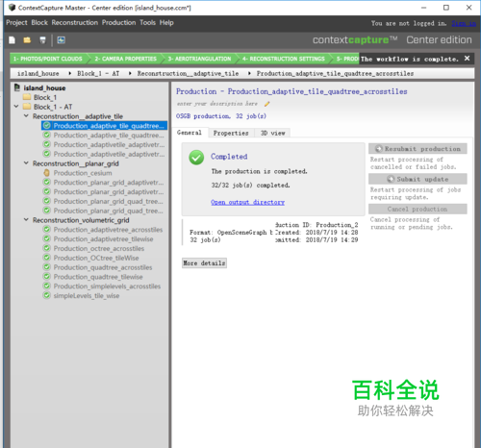
Task: Click the image viewer toolbar icon
Action: (x=62, y=40)
